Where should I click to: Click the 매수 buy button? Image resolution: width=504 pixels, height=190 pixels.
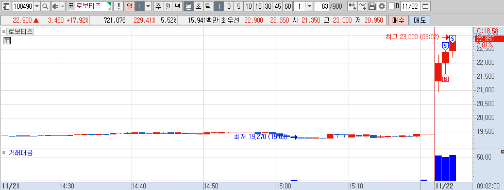click(398, 20)
